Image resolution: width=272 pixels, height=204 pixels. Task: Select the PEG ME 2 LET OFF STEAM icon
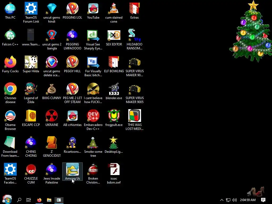(x=72, y=93)
